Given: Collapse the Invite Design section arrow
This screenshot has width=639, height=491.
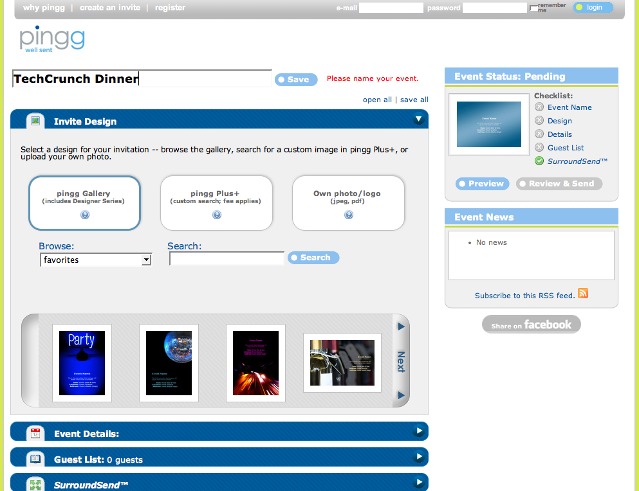Looking at the screenshot, I should pos(418,119).
